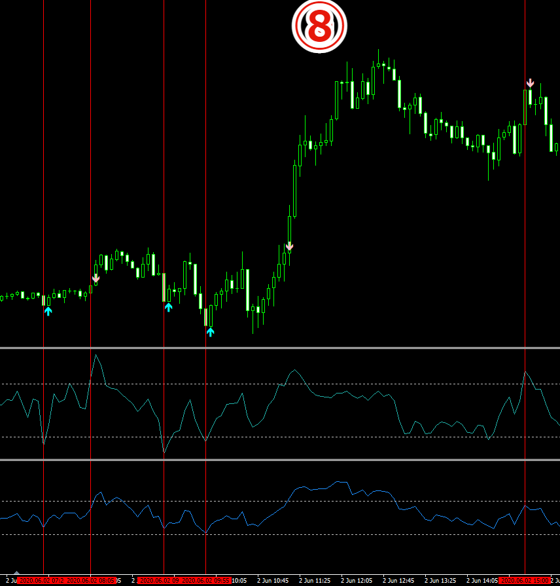Click the separator above blue indicator window

pyautogui.click(x=280, y=460)
